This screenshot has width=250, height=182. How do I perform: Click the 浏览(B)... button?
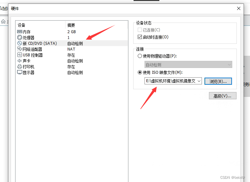(x=218, y=81)
